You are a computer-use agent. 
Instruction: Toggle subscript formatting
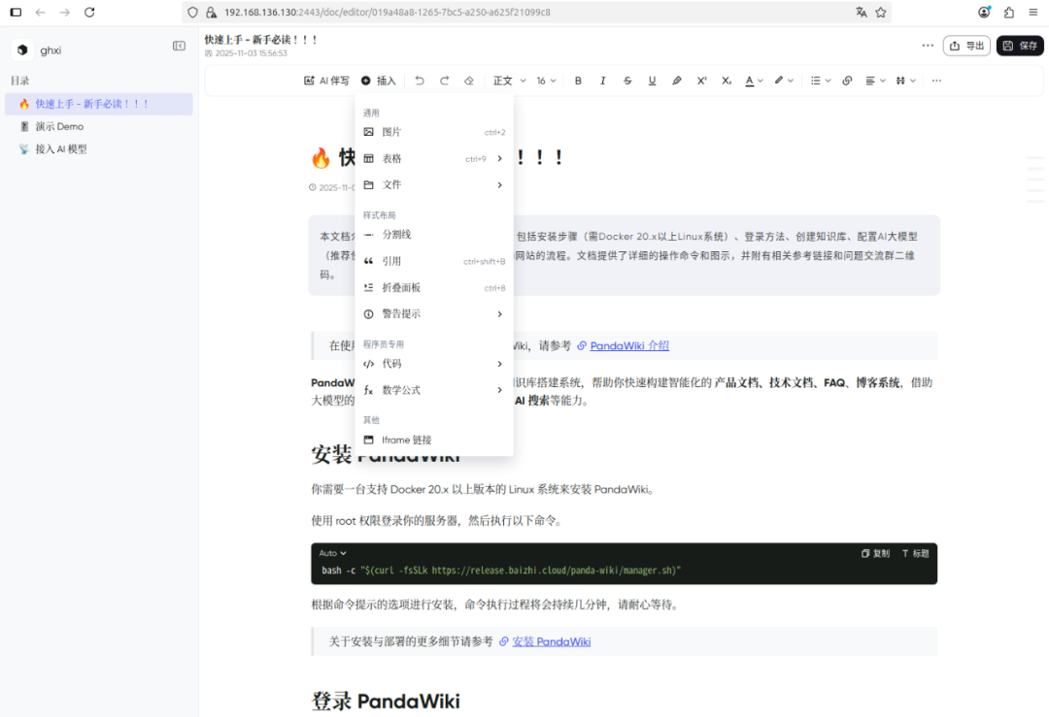click(x=727, y=81)
